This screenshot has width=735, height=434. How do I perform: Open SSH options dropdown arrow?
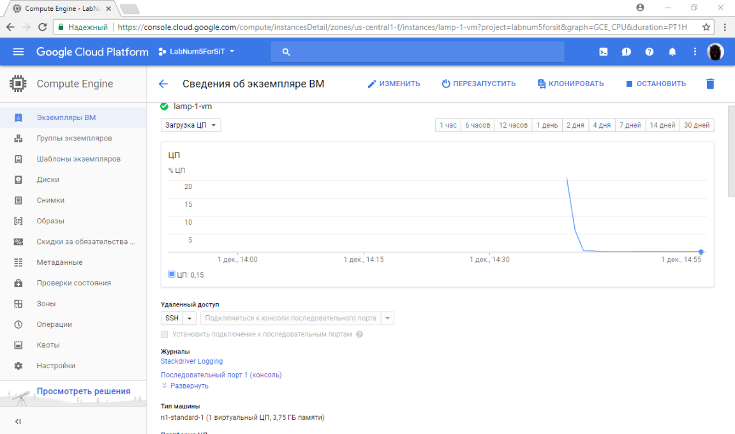click(x=189, y=318)
